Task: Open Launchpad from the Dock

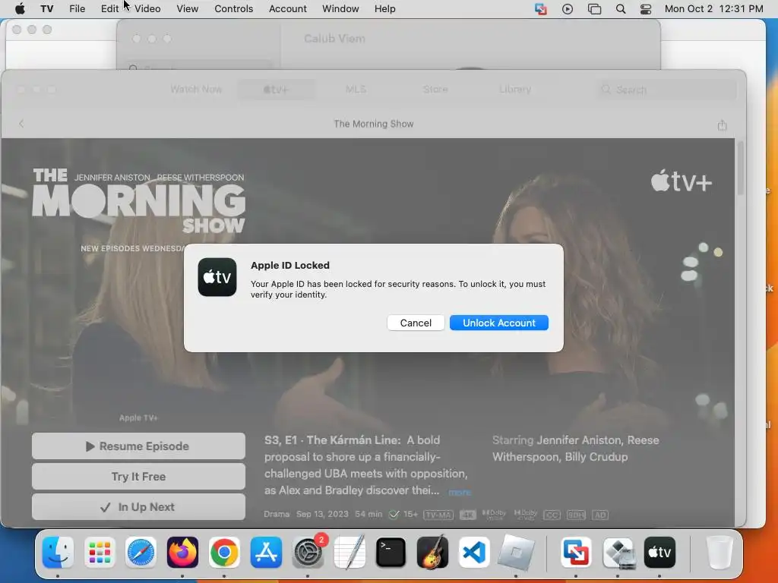Action: tap(100, 553)
